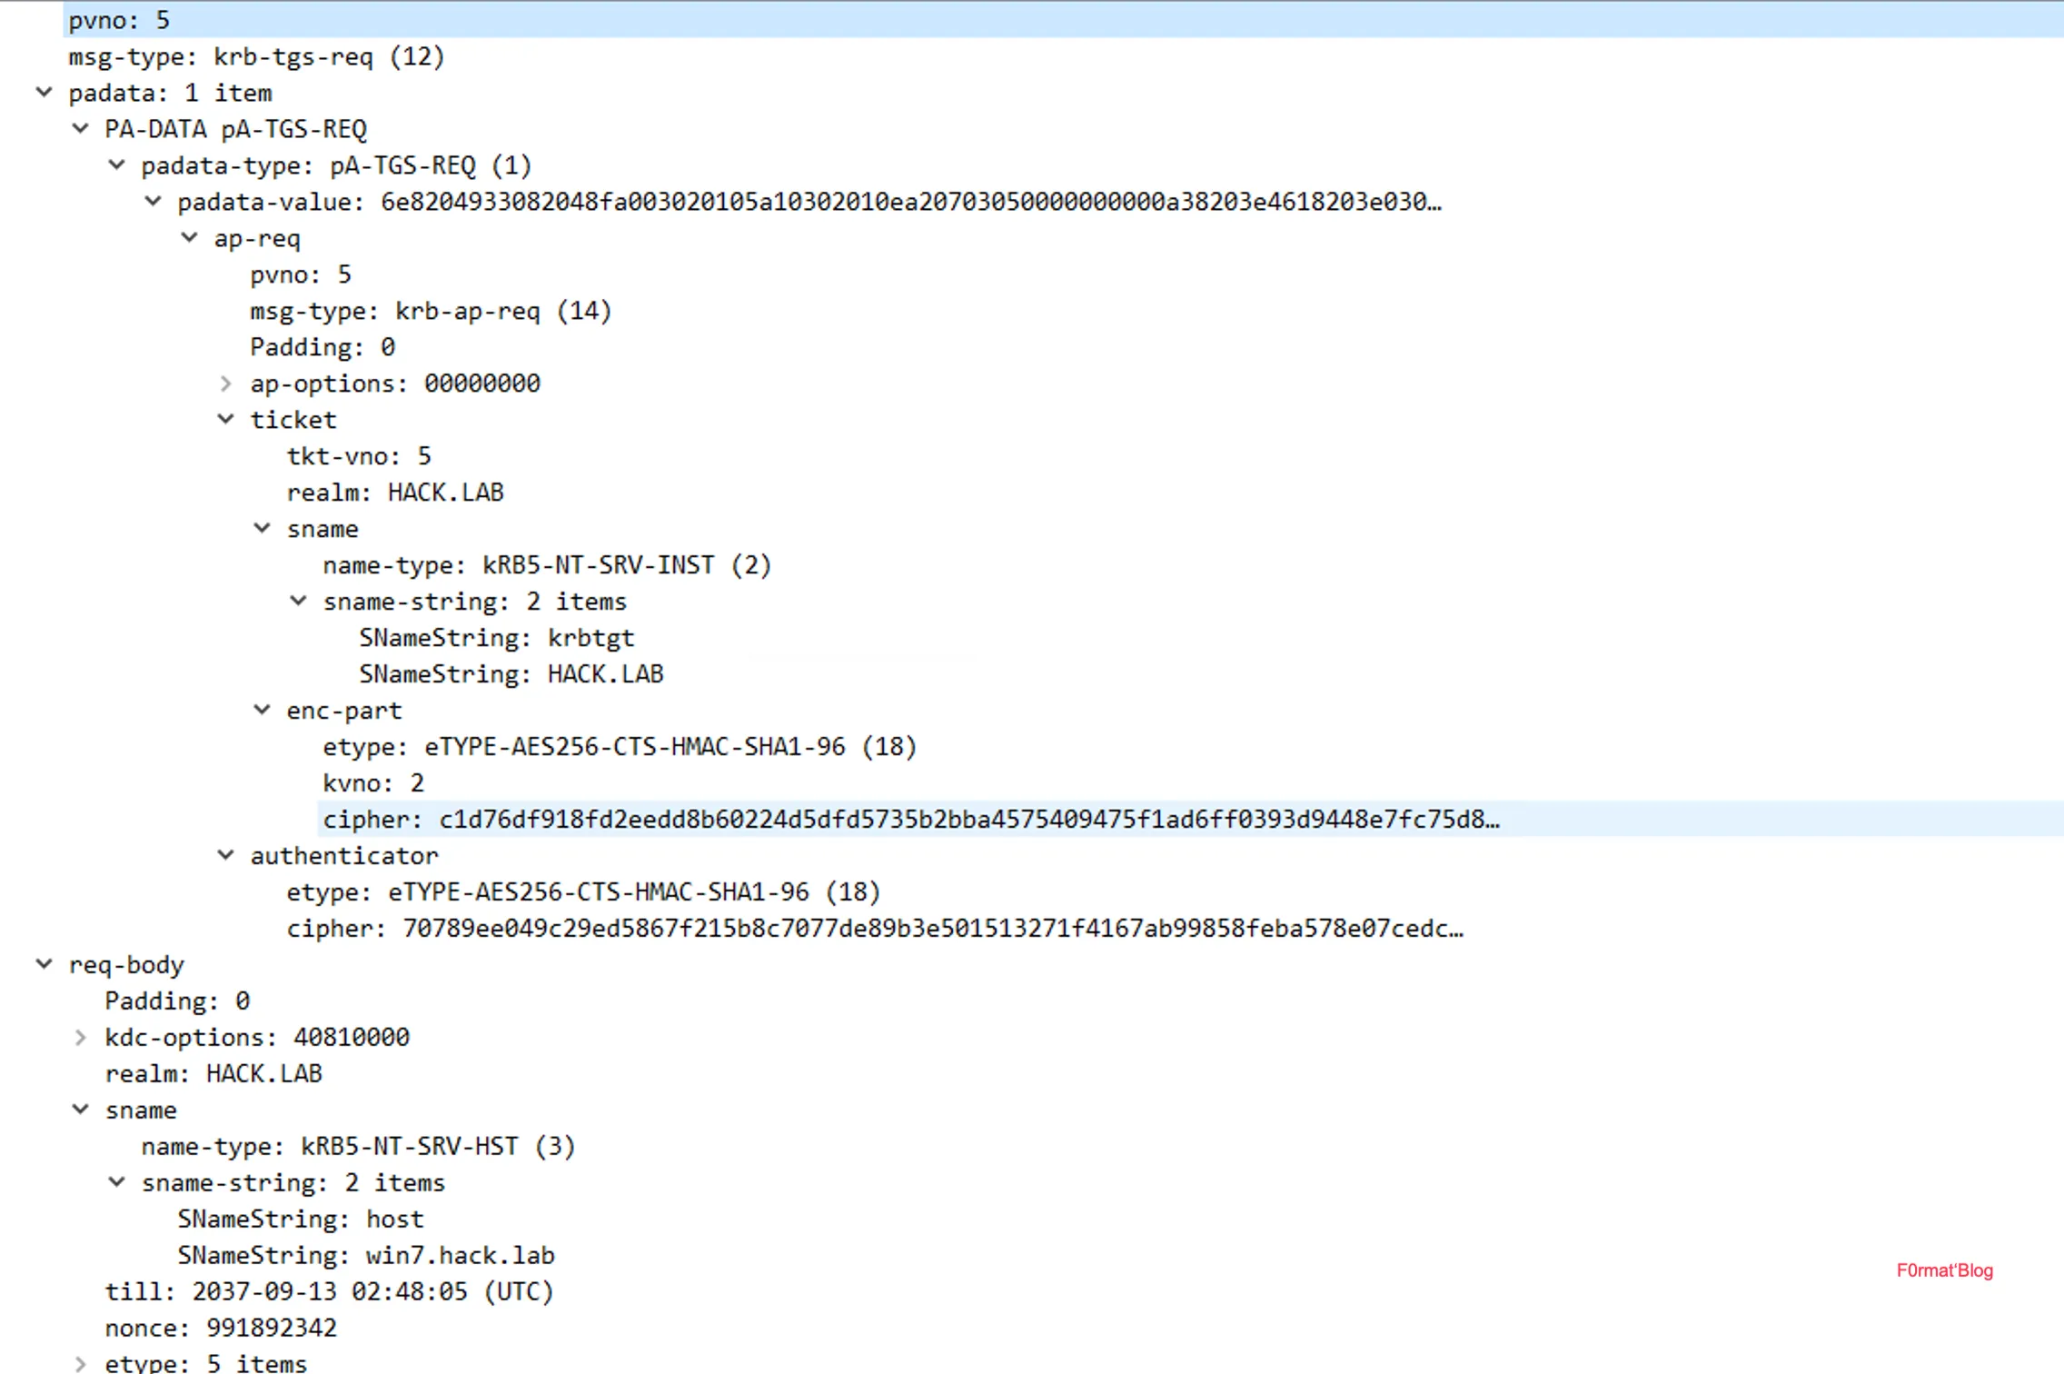Screen dimensions: 2064x1374
Task: Click the F0rmat'Blog watermark text
Action: coord(1944,1270)
